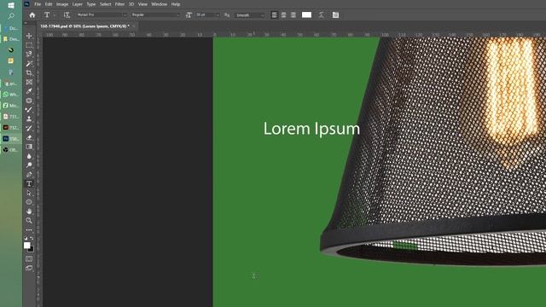
Task: Open the Filter menu
Action: click(119, 4)
